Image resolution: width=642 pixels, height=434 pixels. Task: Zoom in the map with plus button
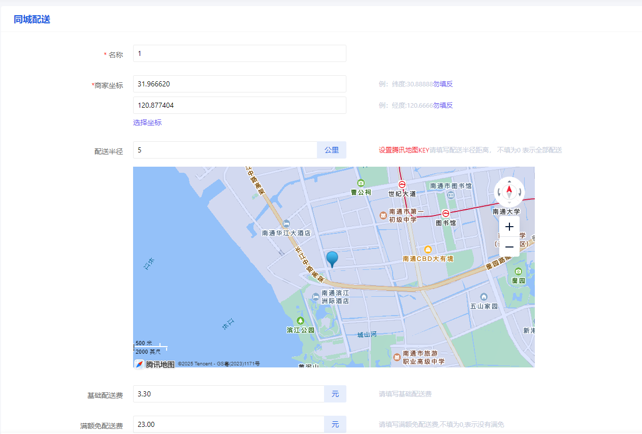(x=509, y=227)
